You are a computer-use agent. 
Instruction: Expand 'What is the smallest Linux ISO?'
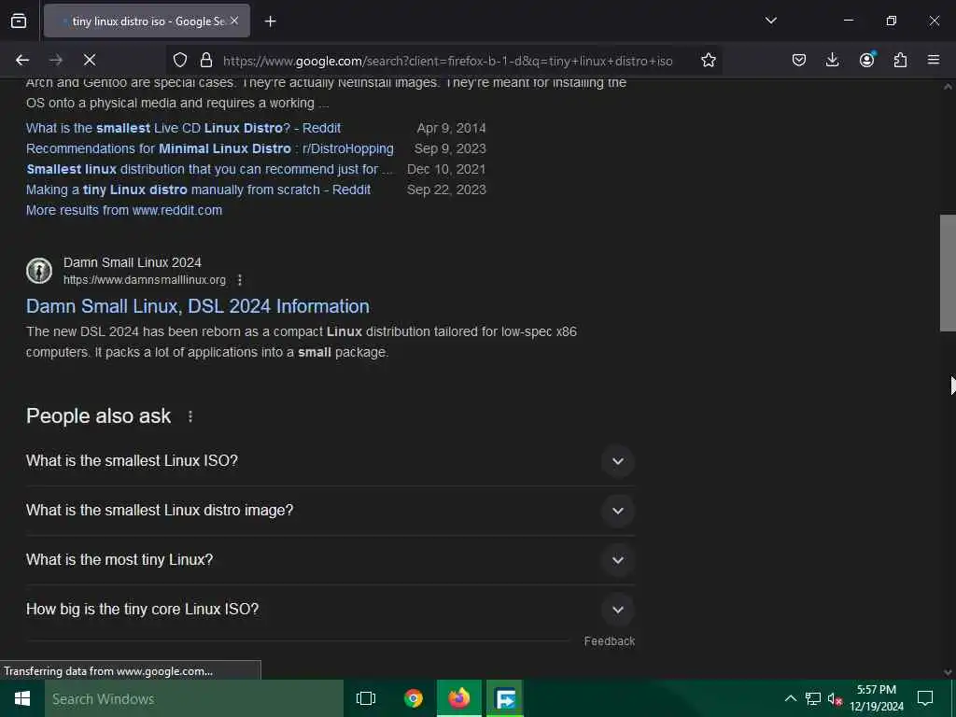pos(330,461)
